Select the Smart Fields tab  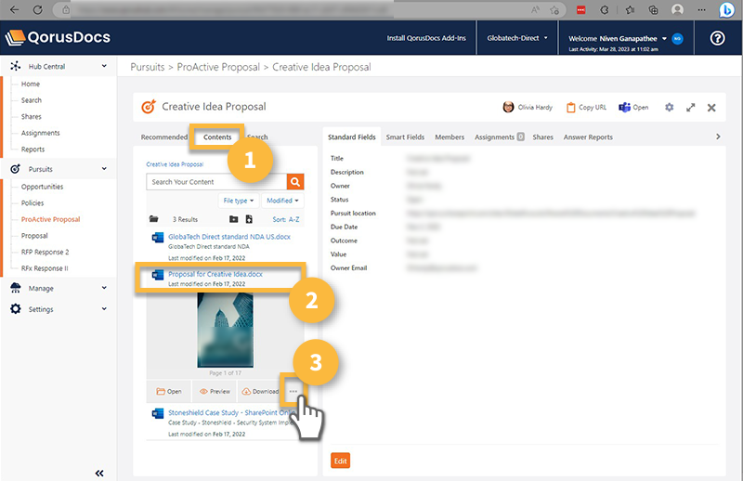click(405, 136)
